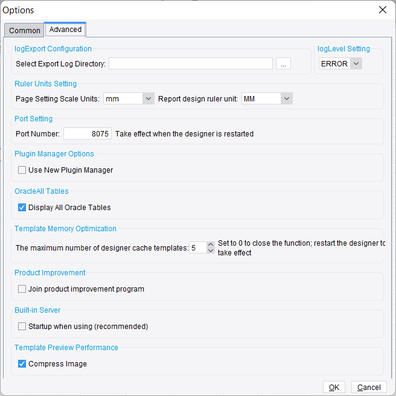
Task: Select the Advanced tab
Action: [x=65, y=30]
